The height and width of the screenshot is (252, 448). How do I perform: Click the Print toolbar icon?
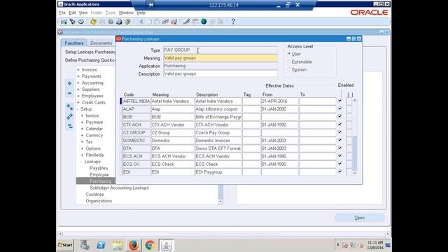click(x=119, y=22)
